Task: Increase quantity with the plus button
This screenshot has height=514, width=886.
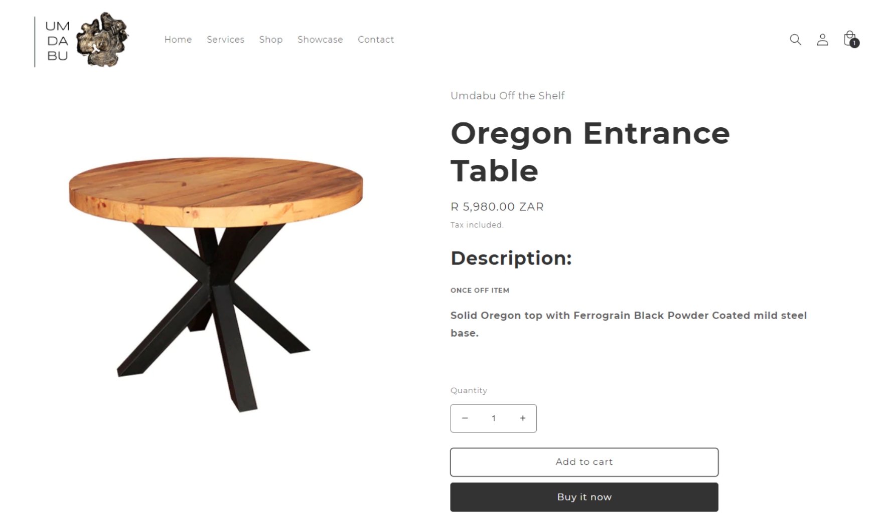Action: click(523, 418)
